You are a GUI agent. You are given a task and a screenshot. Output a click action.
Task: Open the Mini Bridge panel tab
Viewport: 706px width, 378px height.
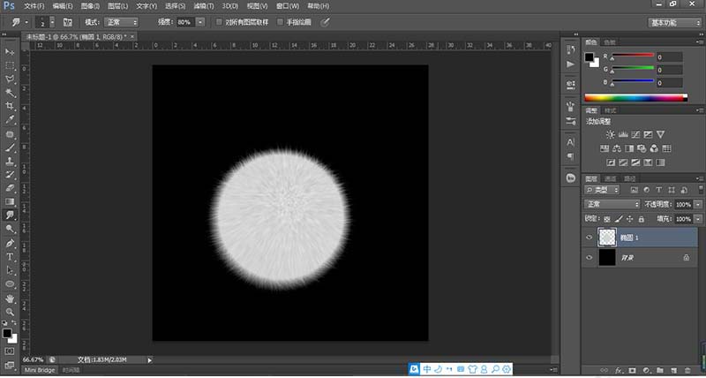[40, 372]
